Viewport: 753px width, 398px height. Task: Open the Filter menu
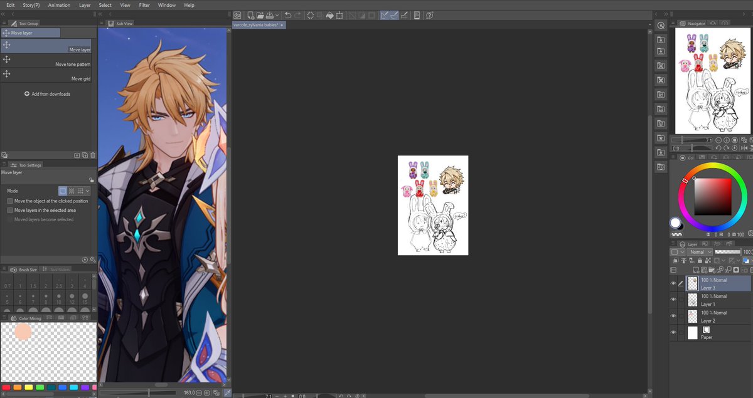(144, 5)
